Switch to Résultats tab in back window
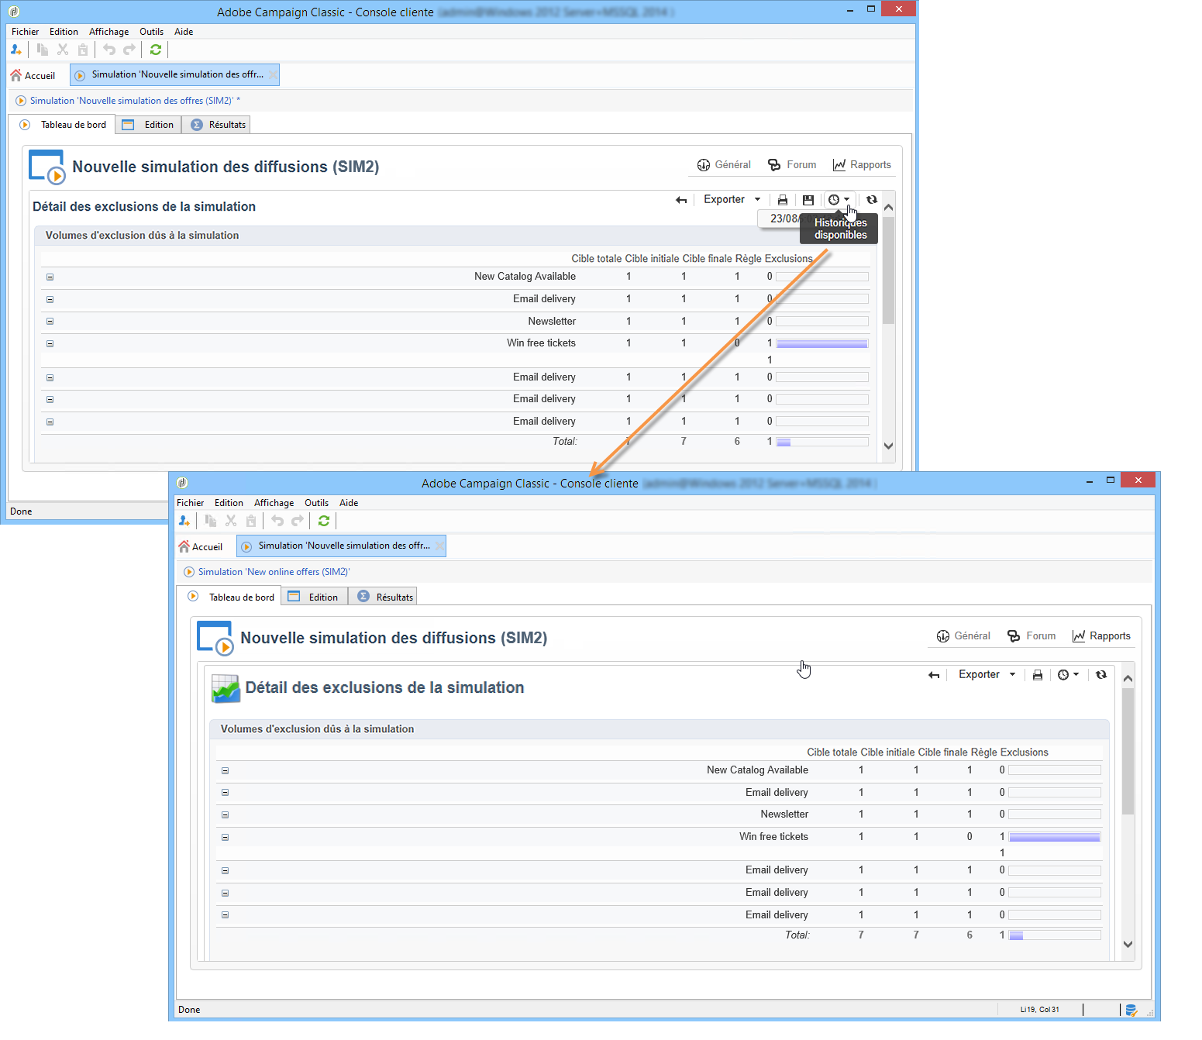The height and width of the screenshot is (1040, 1202). (217, 125)
